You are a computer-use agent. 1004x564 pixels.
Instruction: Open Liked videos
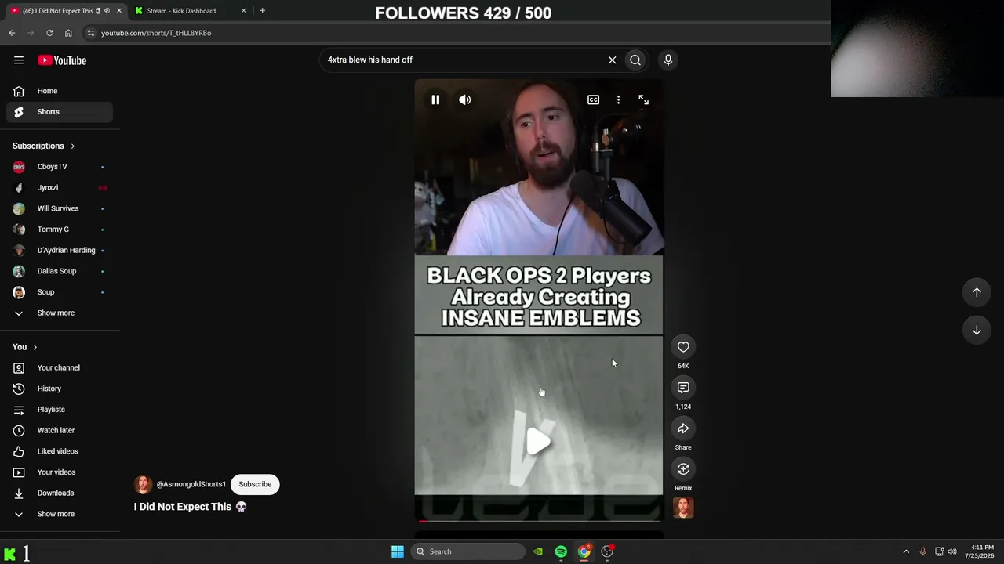pos(60,451)
